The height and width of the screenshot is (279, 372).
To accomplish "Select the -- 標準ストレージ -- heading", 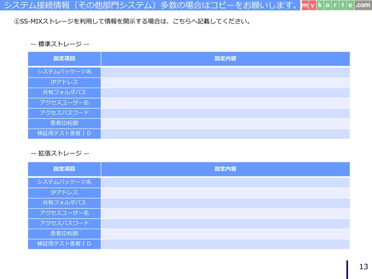I will [60, 44].
